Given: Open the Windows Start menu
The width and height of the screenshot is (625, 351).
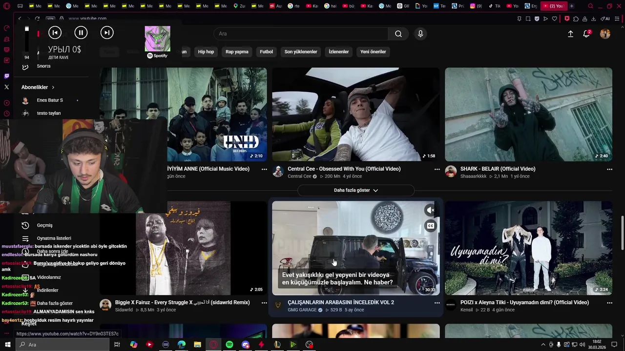Looking at the screenshot, I should tap(8, 345).
